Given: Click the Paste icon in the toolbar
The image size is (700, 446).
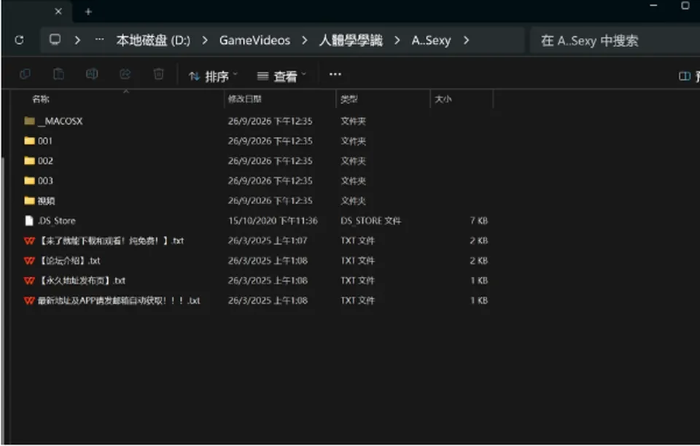Looking at the screenshot, I should 58,74.
